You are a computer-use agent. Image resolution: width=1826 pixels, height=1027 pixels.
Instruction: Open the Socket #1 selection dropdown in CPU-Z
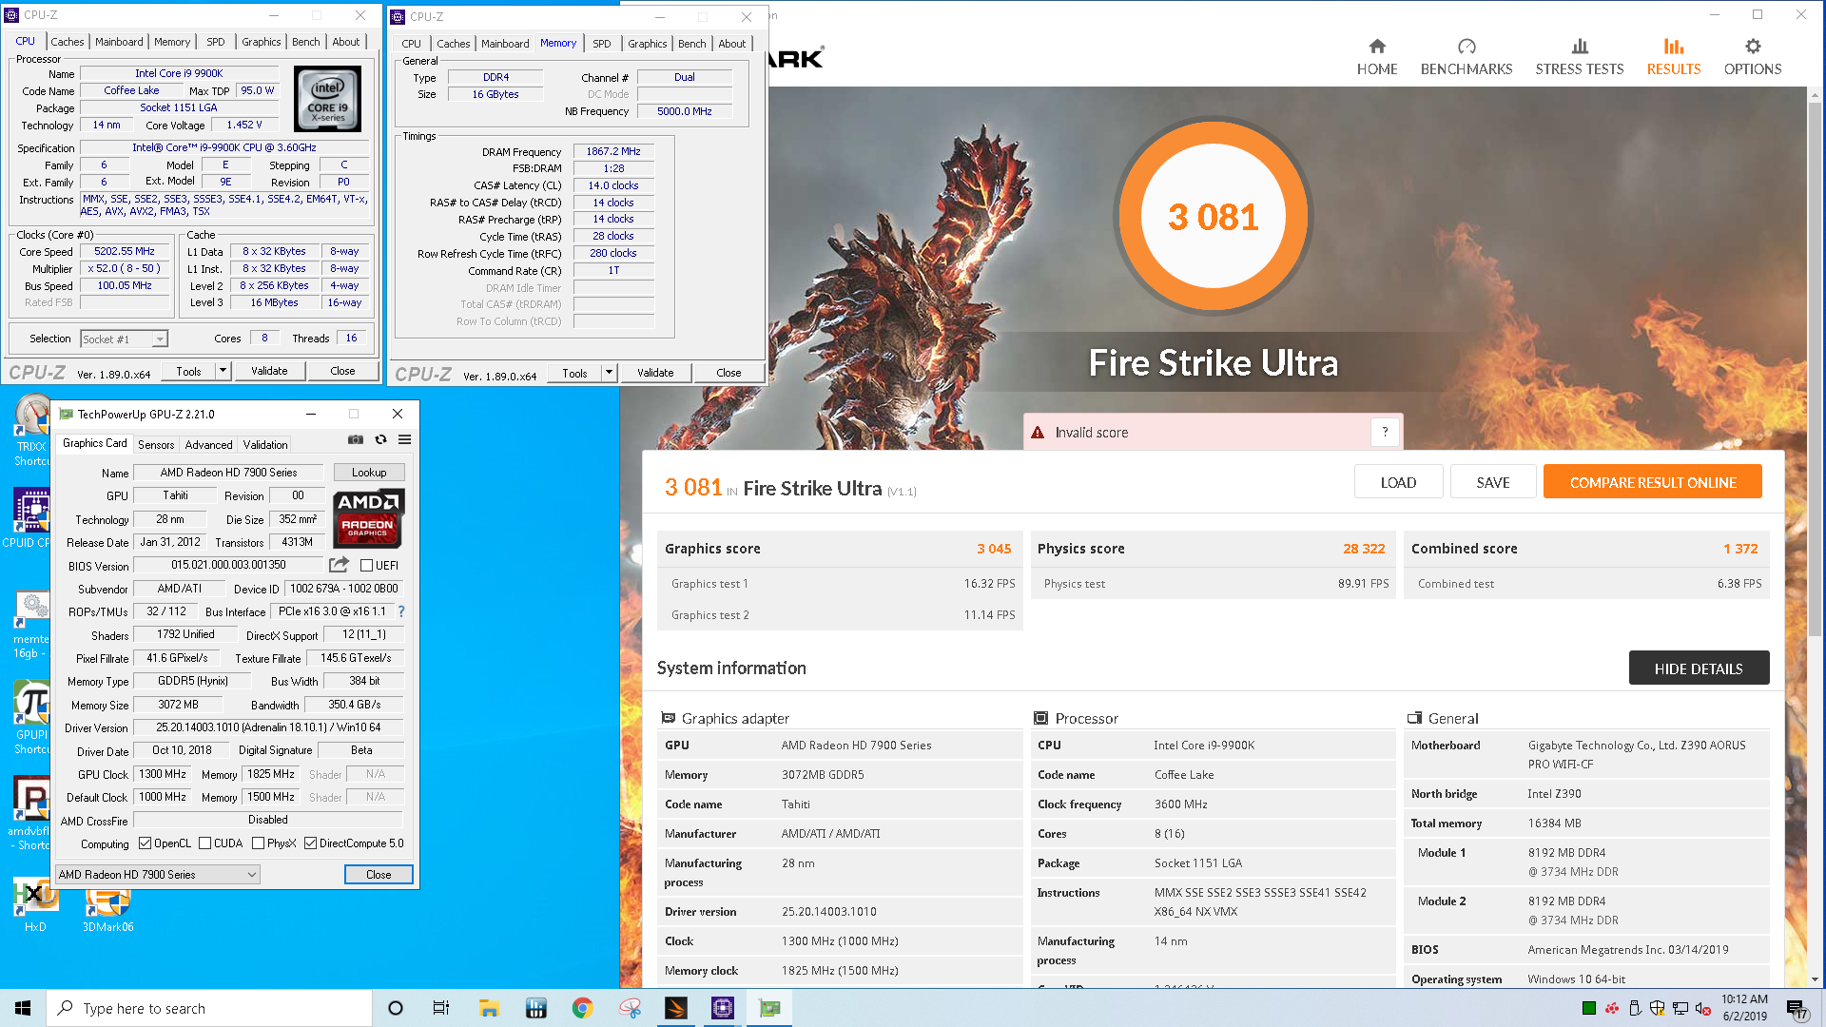[x=124, y=339]
